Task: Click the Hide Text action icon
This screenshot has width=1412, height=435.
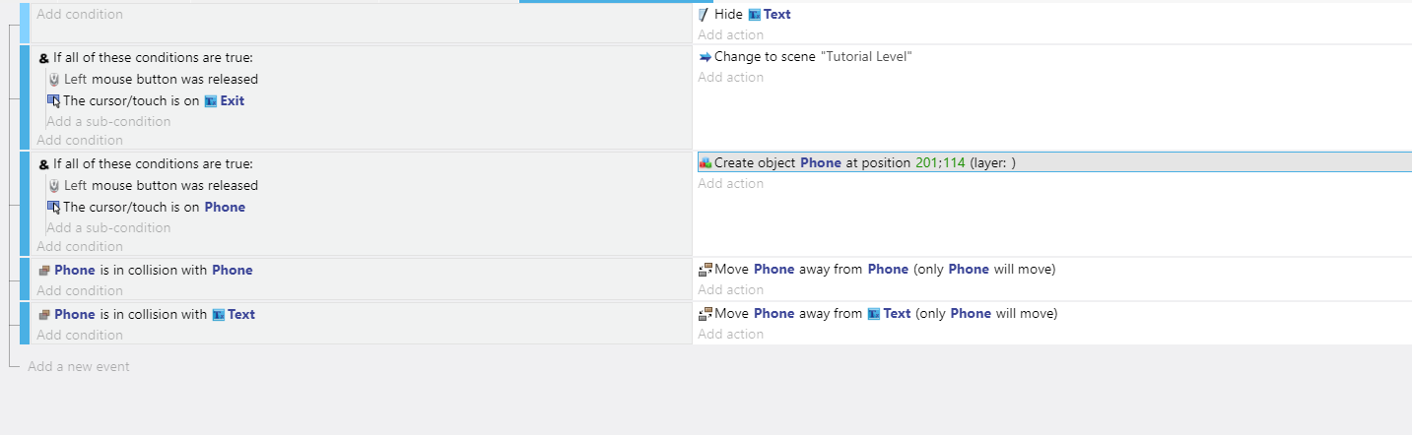Action: [x=705, y=15]
